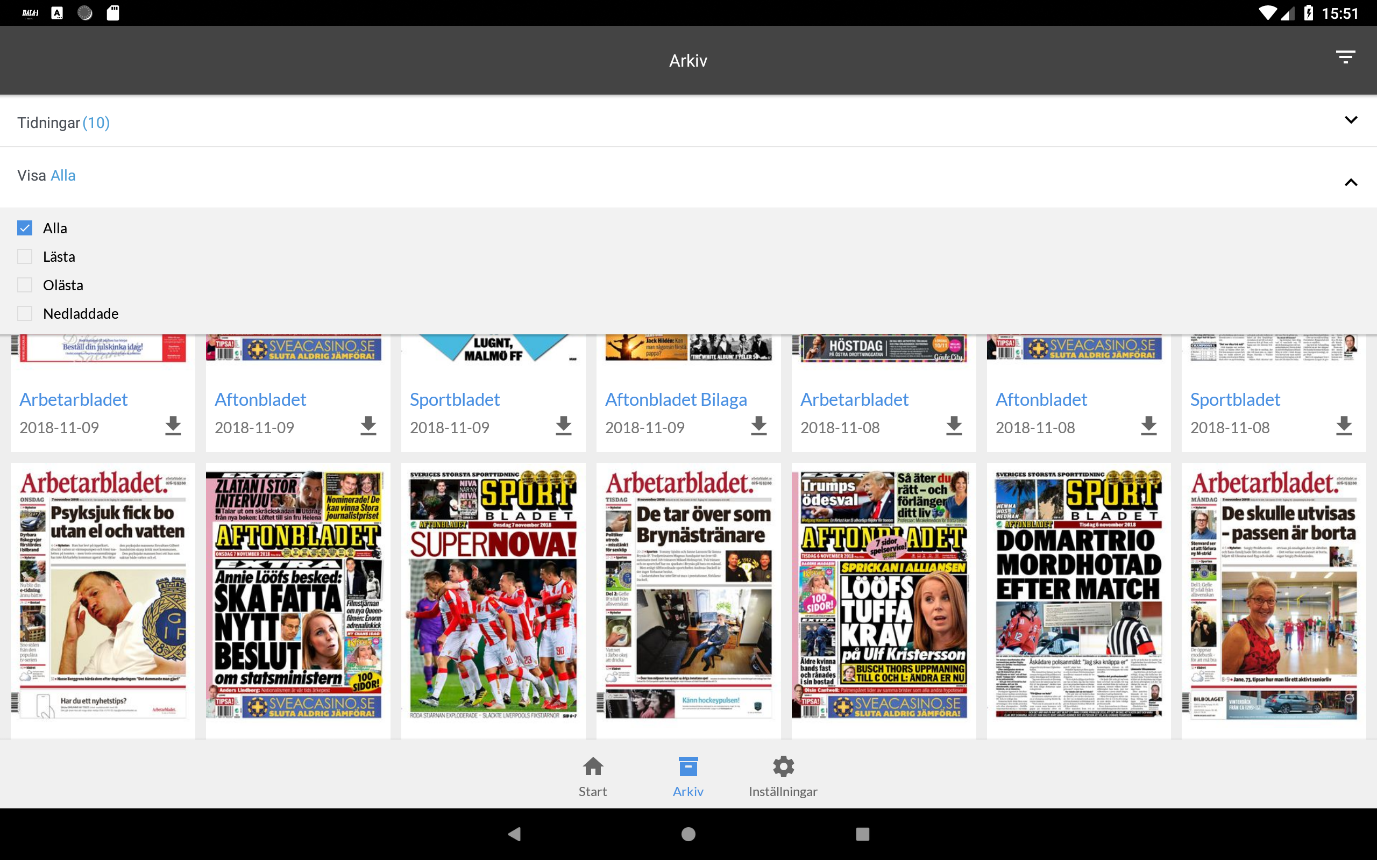Download Aftonbladet 2018-11-08 issue
The width and height of the screenshot is (1377, 860).
click(1149, 426)
